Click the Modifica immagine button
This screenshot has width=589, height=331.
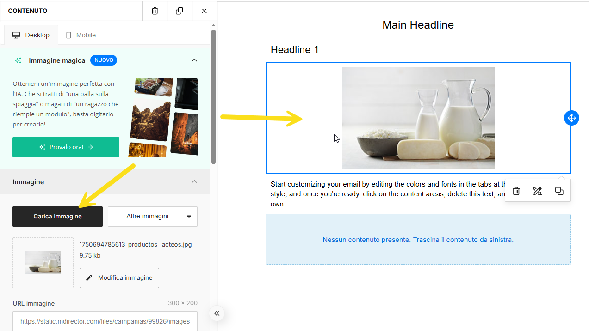tap(119, 278)
